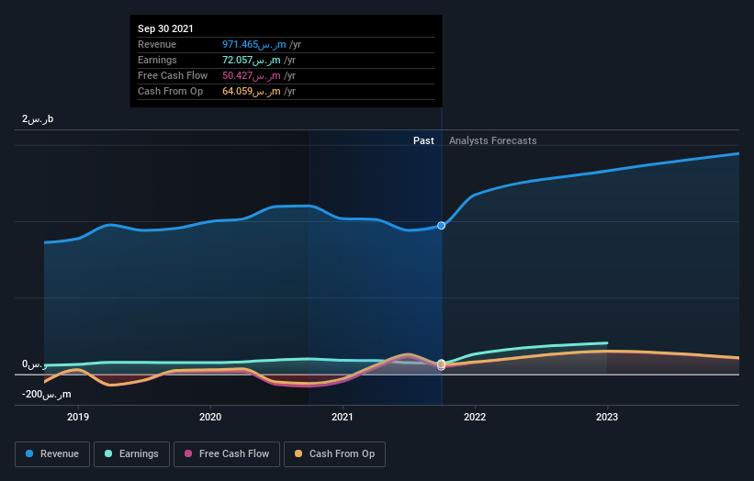Click the -200m y-axis label
Viewport: 754px width, 481px height.
[x=46, y=395]
